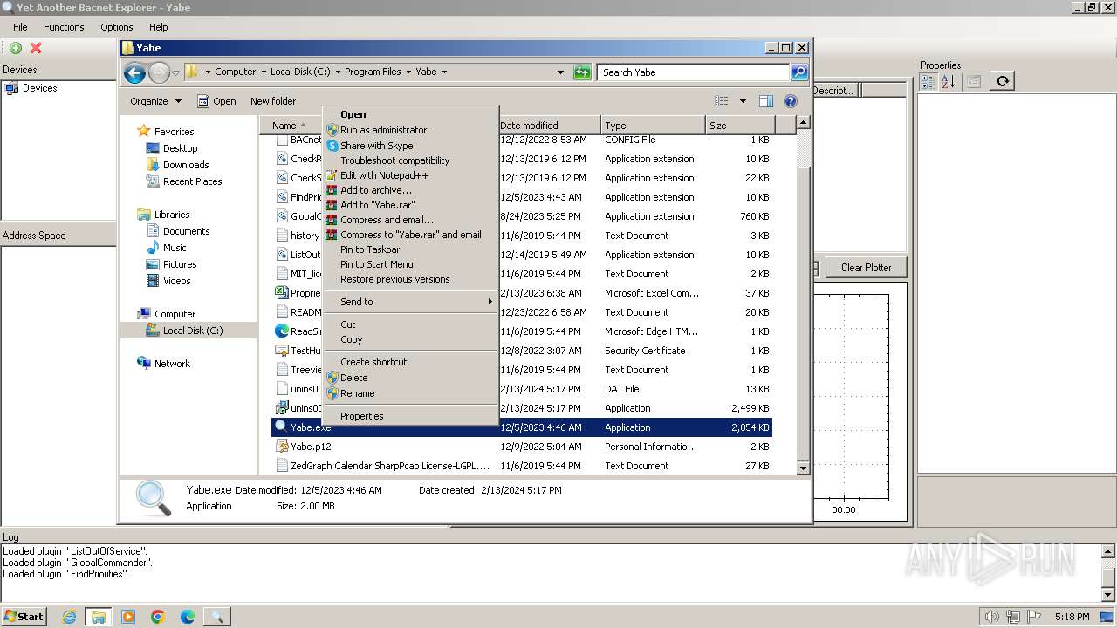Open the Options menu in Yabe

[x=116, y=27]
